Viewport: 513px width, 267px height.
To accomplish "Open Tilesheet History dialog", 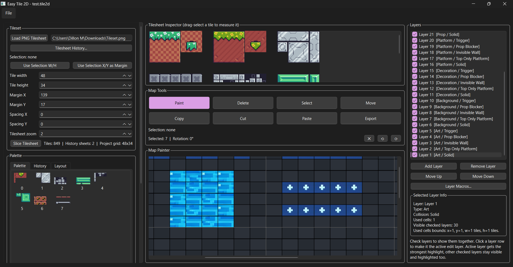I will [71, 48].
